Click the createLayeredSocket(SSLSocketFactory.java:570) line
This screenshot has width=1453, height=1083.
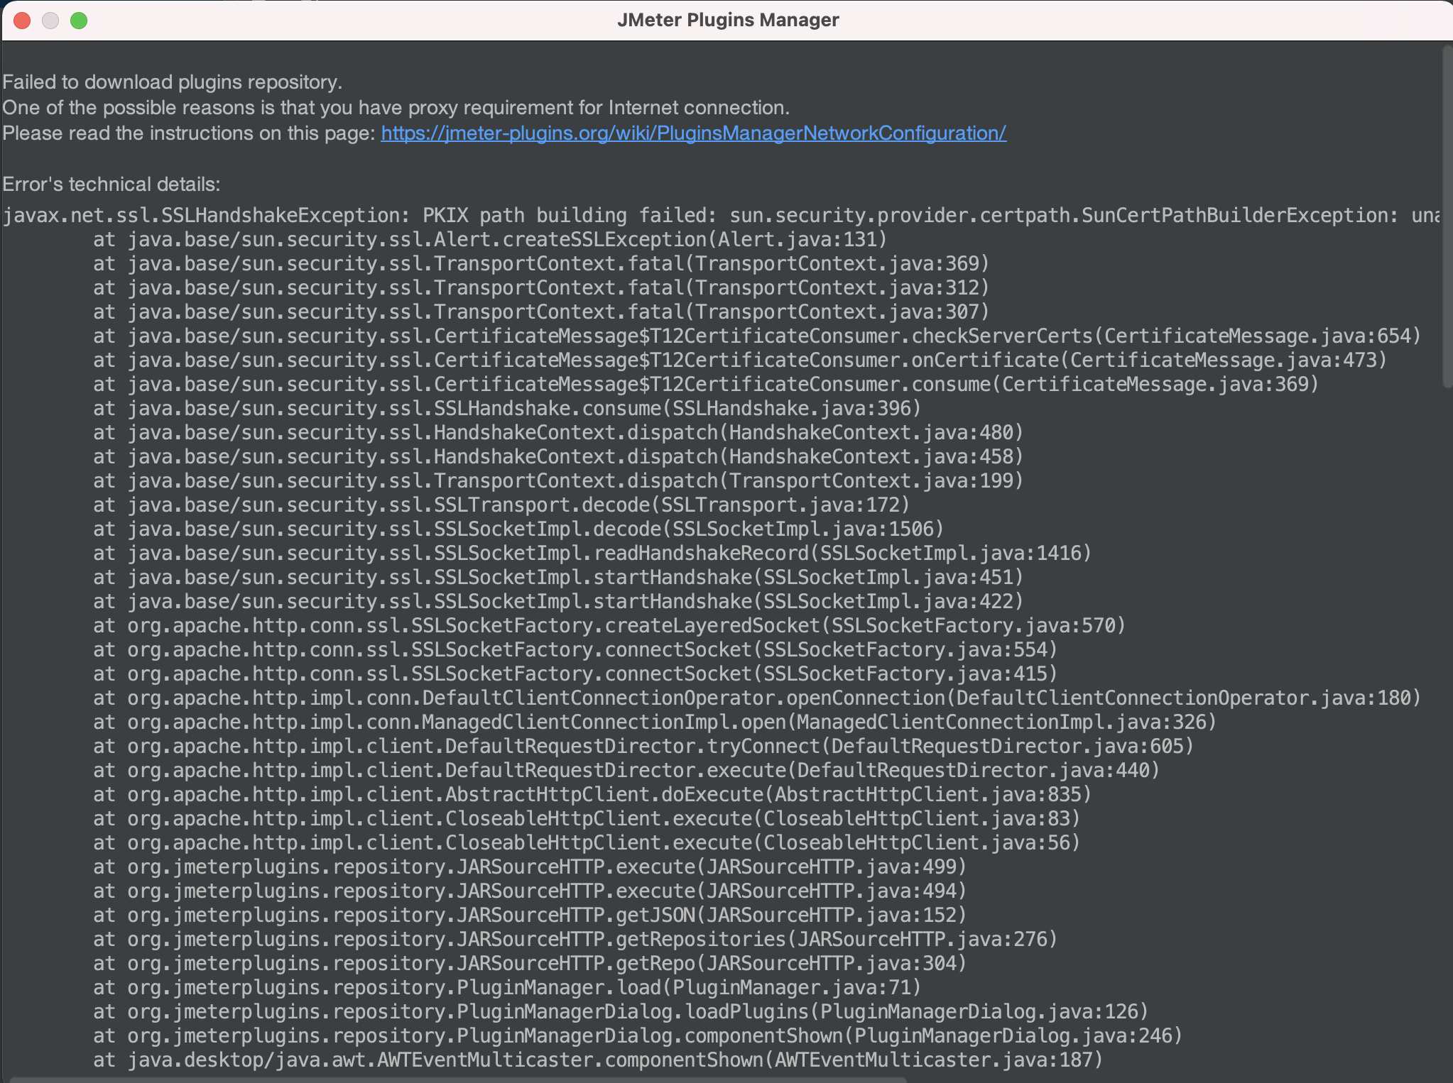pos(609,625)
